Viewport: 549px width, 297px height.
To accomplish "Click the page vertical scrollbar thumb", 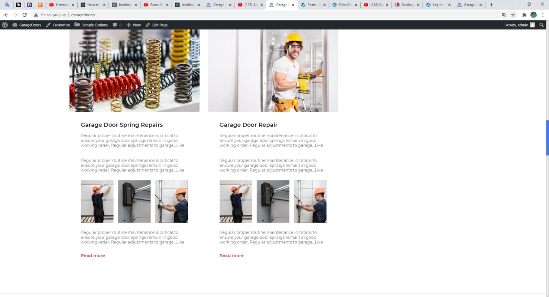I will (547, 138).
